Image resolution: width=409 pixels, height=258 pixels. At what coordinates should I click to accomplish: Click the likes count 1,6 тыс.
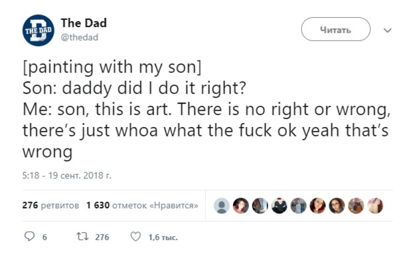pos(163,237)
